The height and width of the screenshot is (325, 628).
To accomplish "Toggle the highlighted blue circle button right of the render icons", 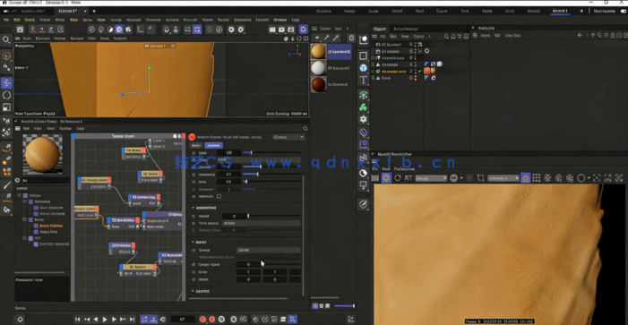I will 303,30.
